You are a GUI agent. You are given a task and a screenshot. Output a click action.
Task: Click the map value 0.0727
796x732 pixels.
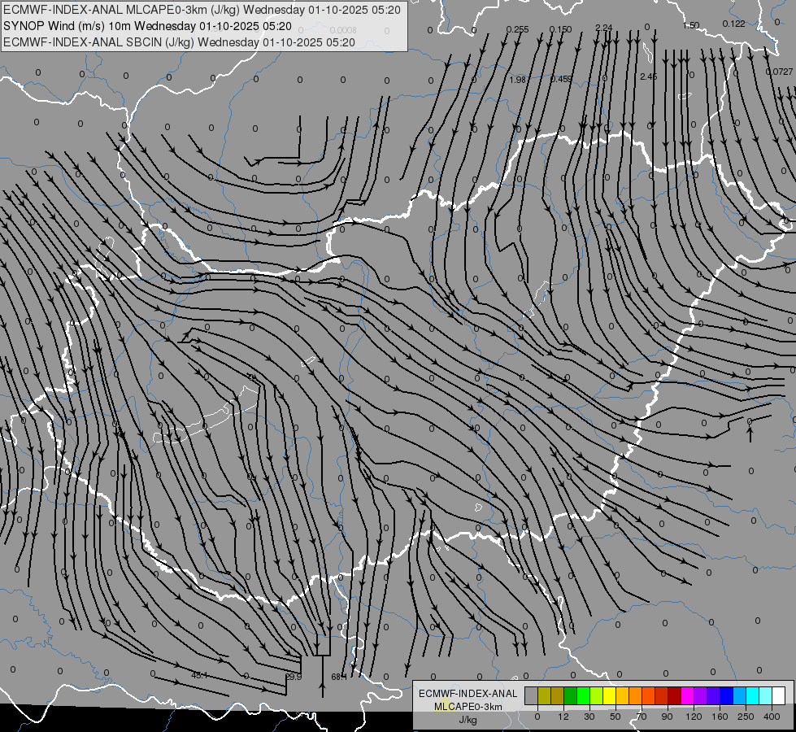click(779, 72)
